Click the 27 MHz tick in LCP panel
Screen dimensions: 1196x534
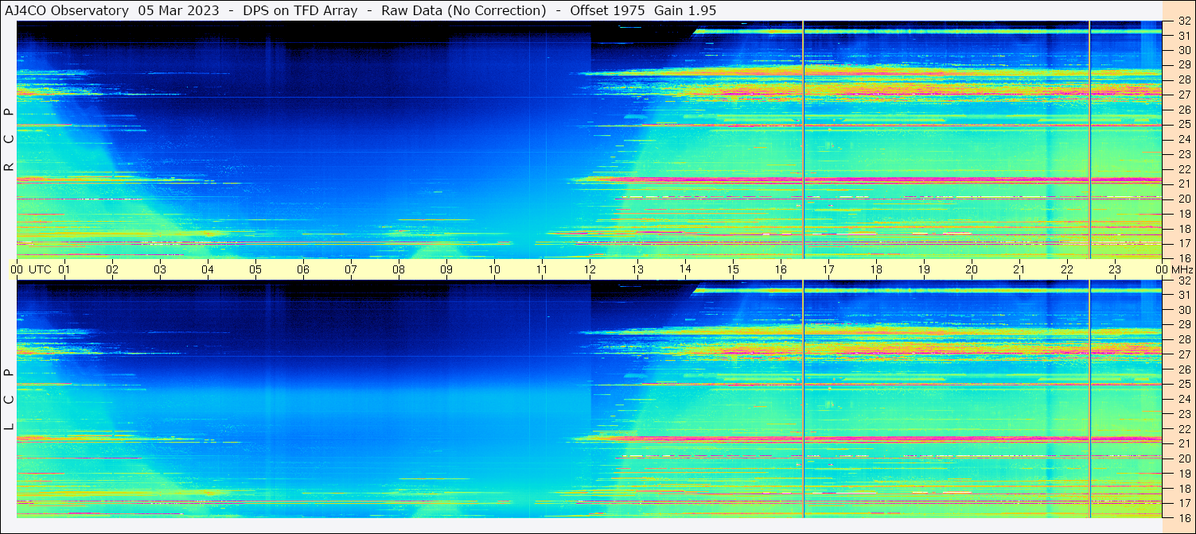click(x=1184, y=354)
